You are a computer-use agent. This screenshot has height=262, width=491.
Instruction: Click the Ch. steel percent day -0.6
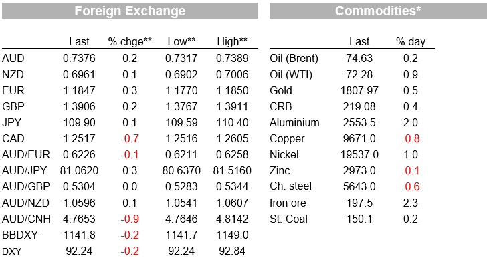click(411, 187)
